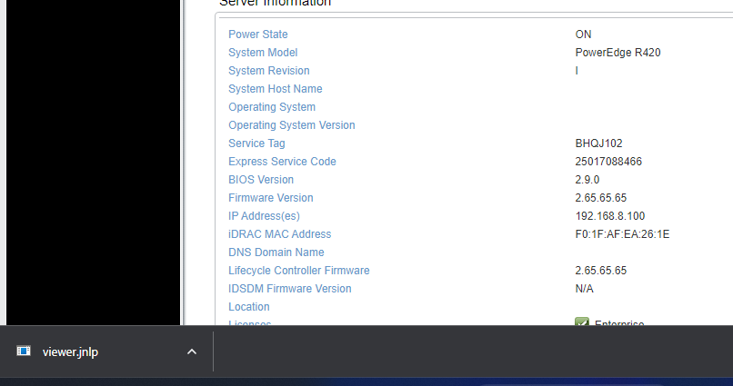Click the Location label
The image size is (733, 386).
(249, 307)
